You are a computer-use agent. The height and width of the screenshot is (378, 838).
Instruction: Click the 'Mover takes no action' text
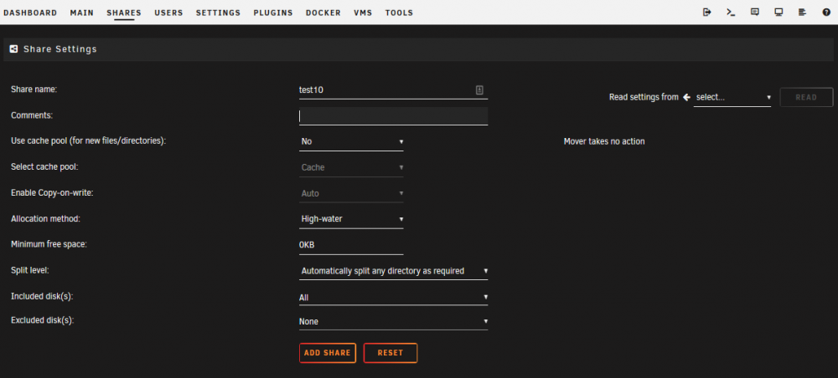tap(604, 142)
